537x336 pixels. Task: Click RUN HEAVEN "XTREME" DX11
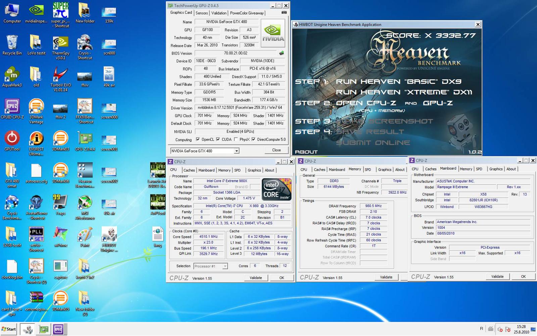click(x=404, y=92)
